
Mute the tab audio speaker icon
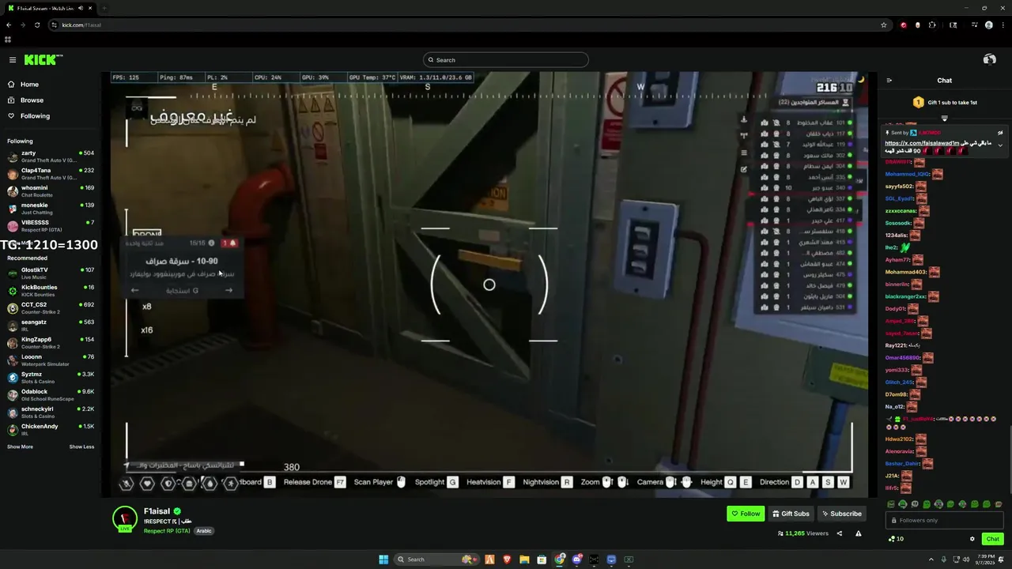click(82, 8)
